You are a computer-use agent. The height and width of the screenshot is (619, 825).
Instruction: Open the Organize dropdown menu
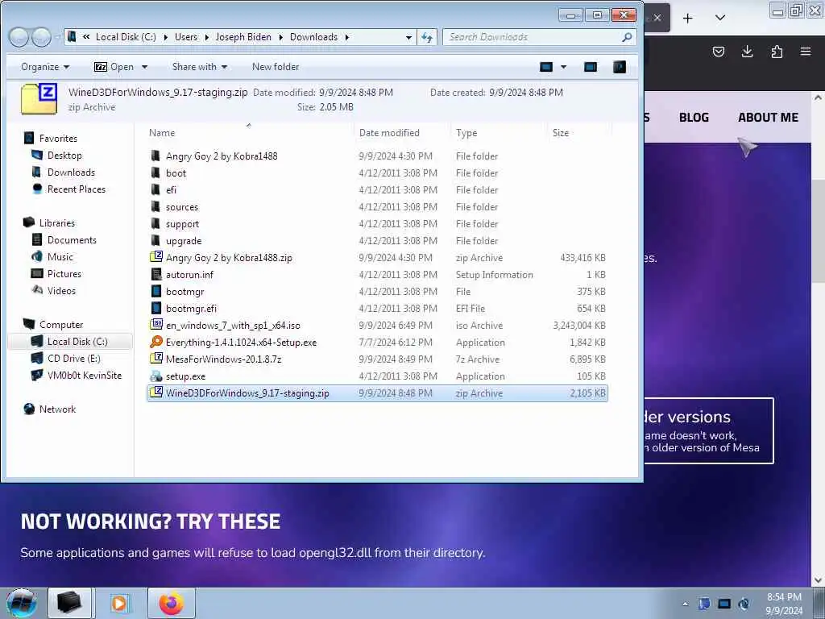click(x=45, y=67)
